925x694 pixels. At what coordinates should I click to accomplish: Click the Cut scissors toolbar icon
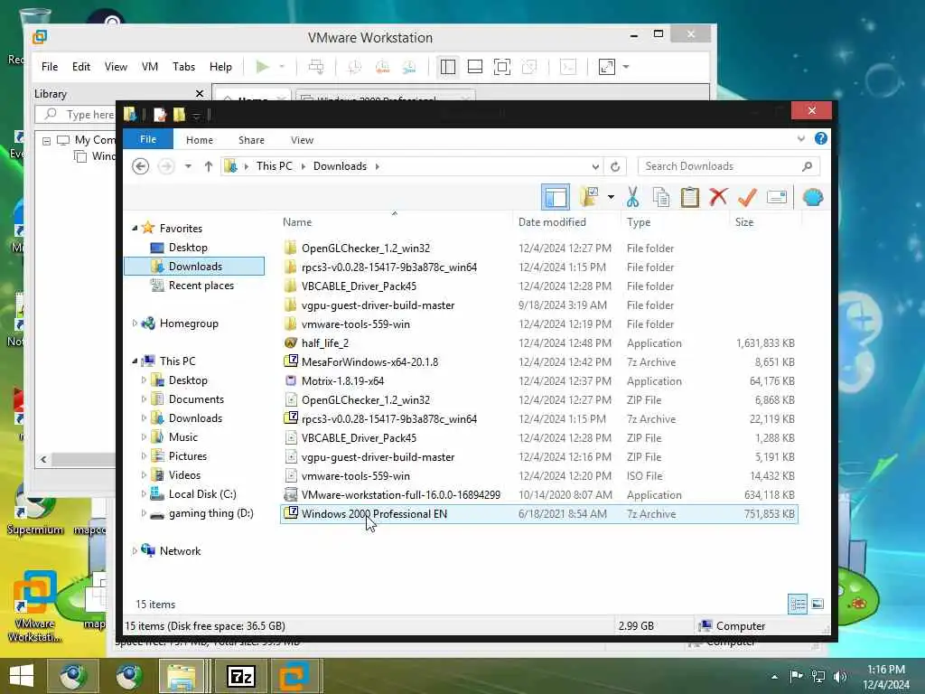(x=633, y=197)
